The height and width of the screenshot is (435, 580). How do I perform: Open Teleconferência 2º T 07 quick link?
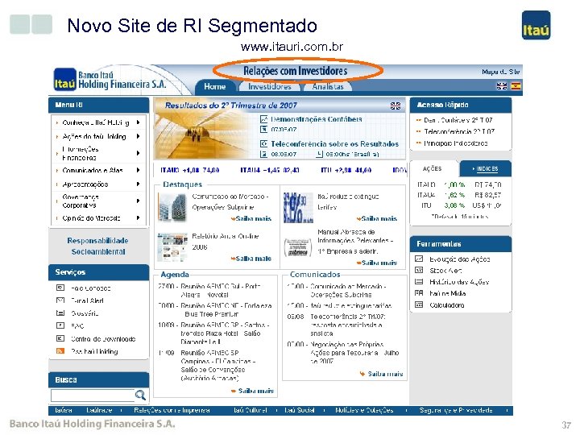(459, 131)
